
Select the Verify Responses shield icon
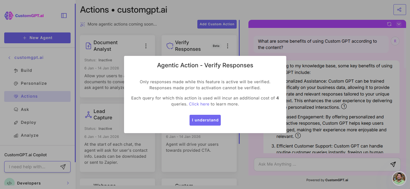[169, 45]
